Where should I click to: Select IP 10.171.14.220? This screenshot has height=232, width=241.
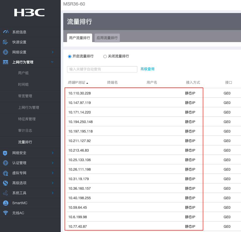pos(80,112)
